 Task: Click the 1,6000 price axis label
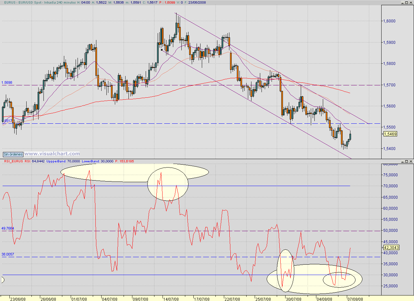pos(390,21)
